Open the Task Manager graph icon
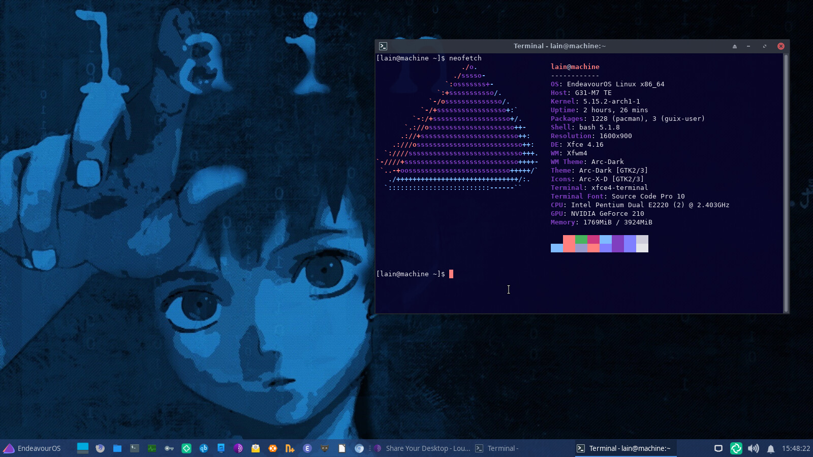 coord(152,448)
